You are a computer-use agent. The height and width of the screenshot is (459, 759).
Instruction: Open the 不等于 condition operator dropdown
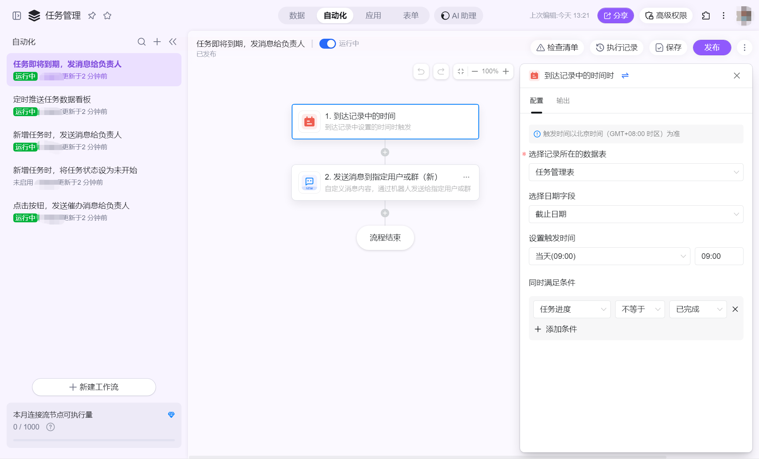(640, 309)
